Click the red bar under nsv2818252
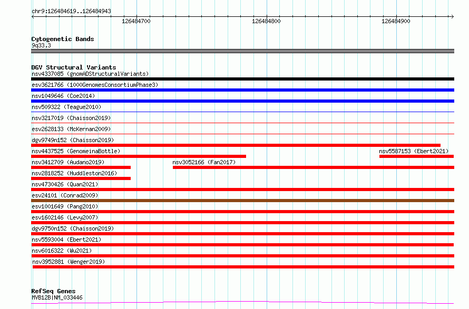 click(x=81, y=178)
